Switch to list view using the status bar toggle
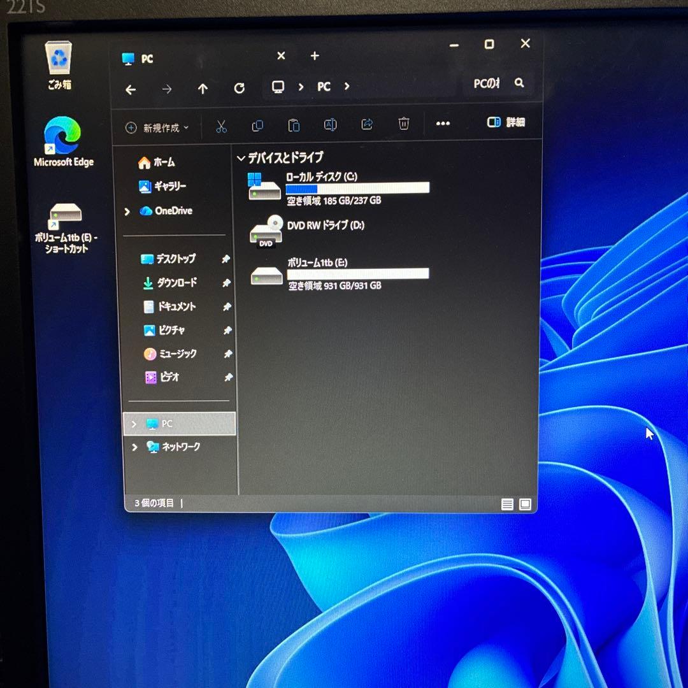Image resolution: width=688 pixels, height=688 pixels. [x=507, y=504]
